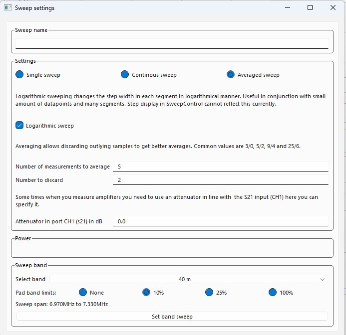Select 10% pad band limits
Image resolution: width=346 pixels, height=335 pixels.
(x=146, y=293)
